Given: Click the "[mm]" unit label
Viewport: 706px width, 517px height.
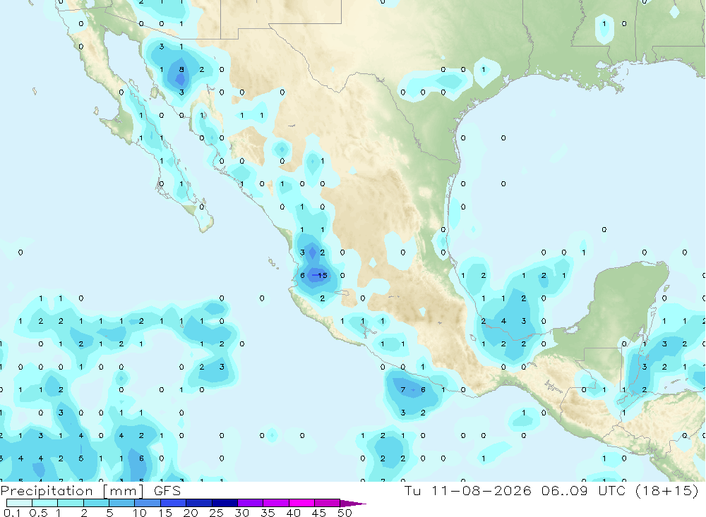Looking at the screenshot, I should click(x=123, y=490).
